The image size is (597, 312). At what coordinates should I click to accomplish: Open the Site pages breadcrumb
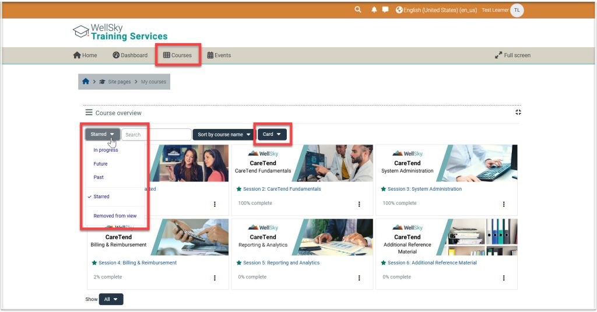click(119, 82)
